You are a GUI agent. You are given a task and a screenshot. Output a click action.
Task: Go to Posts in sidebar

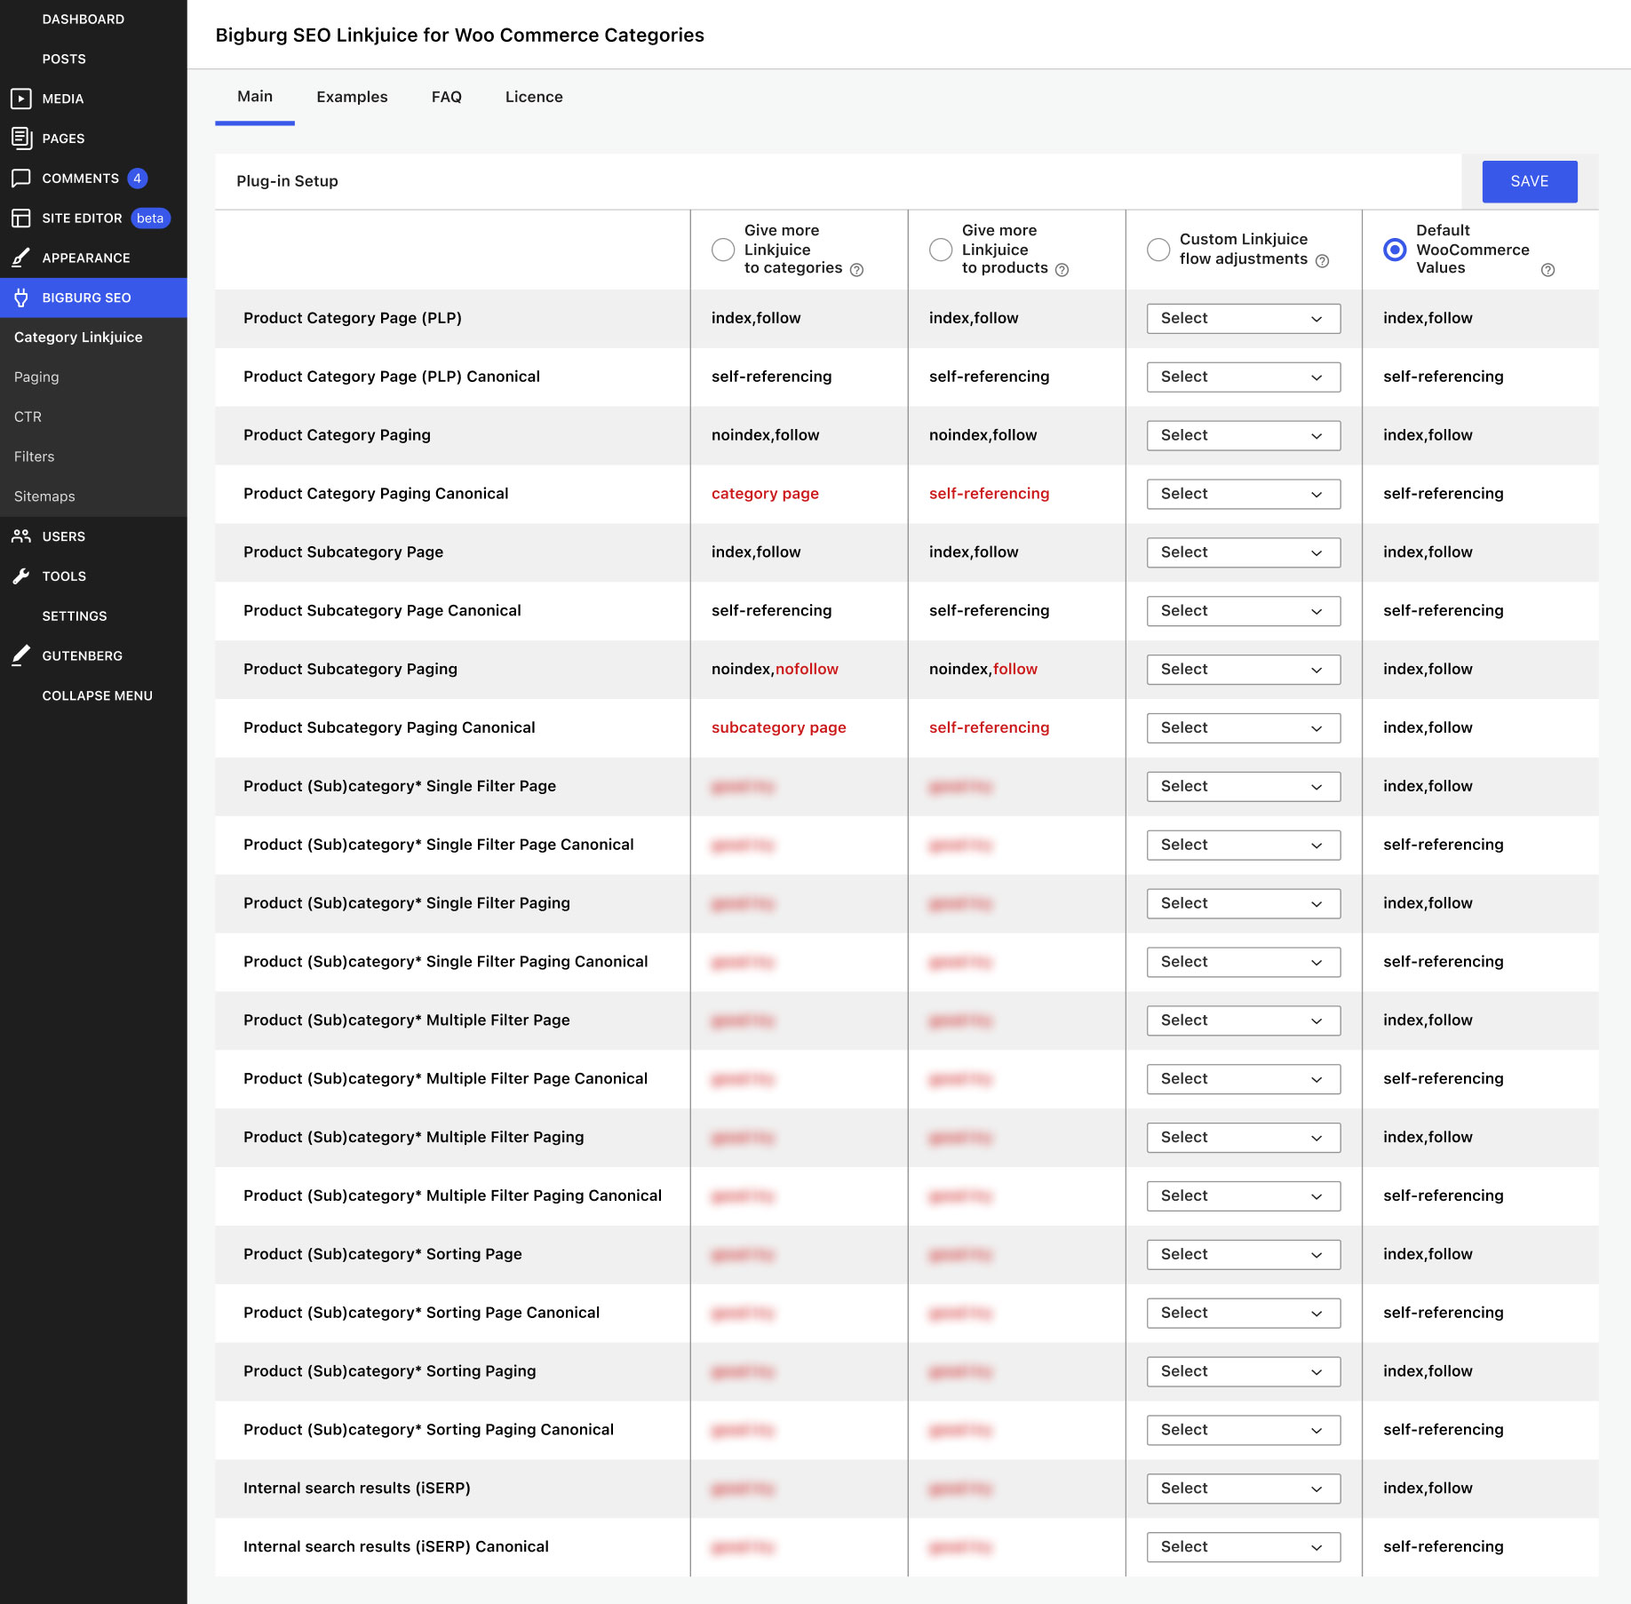tap(64, 60)
